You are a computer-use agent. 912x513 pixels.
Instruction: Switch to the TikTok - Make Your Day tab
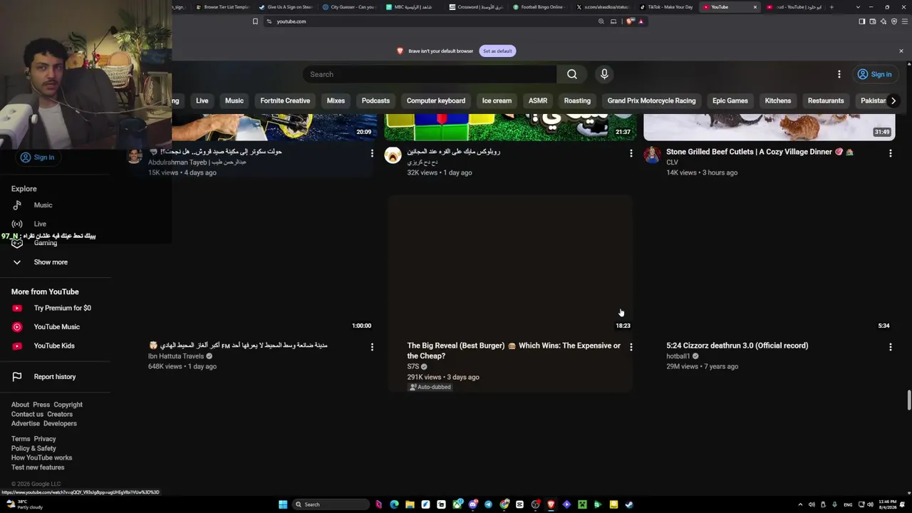pyautogui.click(x=668, y=7)
